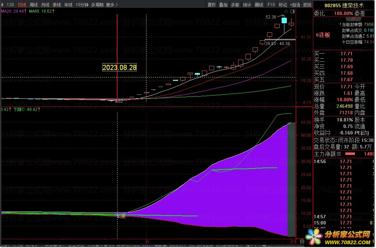The height and width of the screenshot is (248, 376).
Task: Open the 主力净额 detail list icon
Action: [x=339, y=154]
